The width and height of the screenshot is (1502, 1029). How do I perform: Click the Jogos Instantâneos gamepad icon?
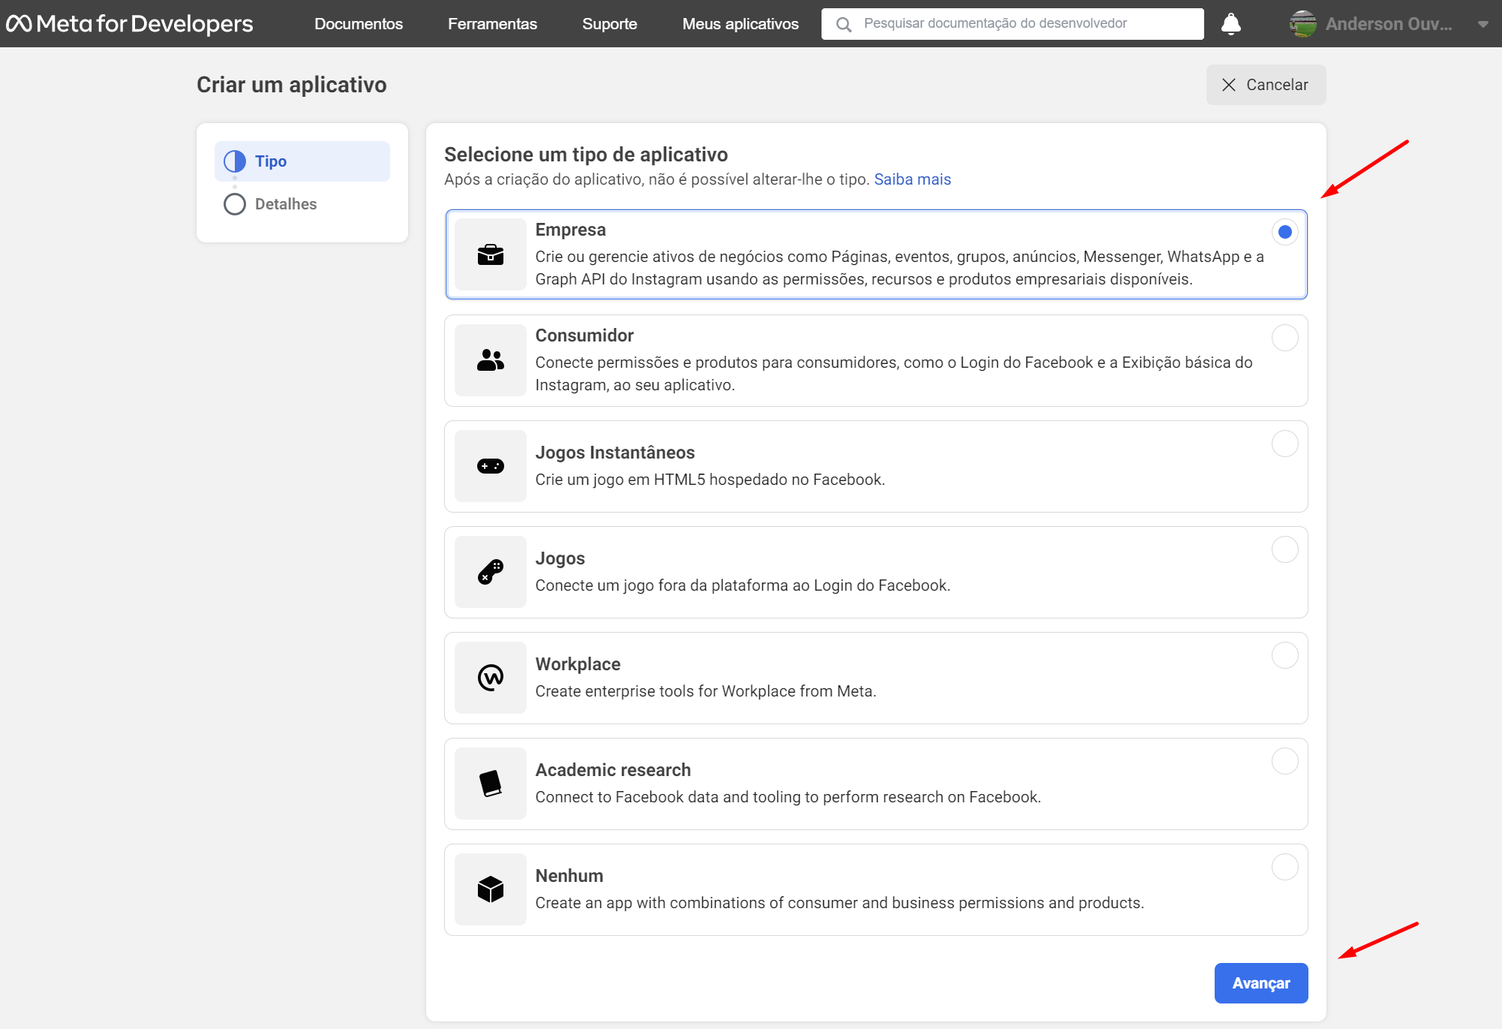coord(491,466)
